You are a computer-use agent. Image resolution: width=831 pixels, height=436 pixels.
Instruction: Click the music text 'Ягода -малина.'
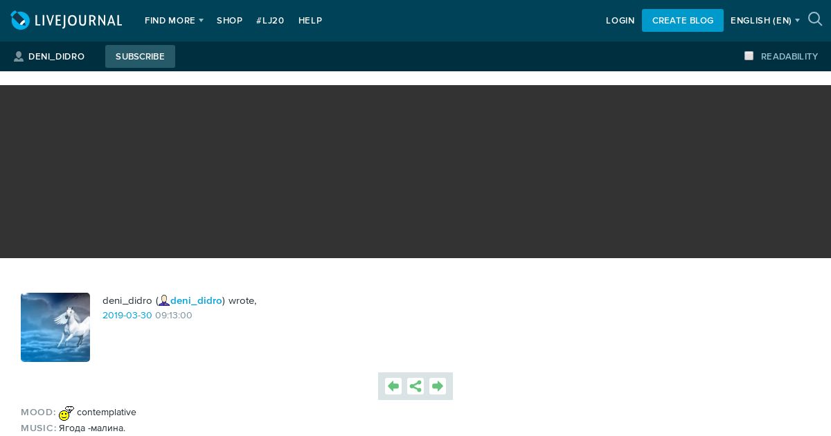click(92, 428)
